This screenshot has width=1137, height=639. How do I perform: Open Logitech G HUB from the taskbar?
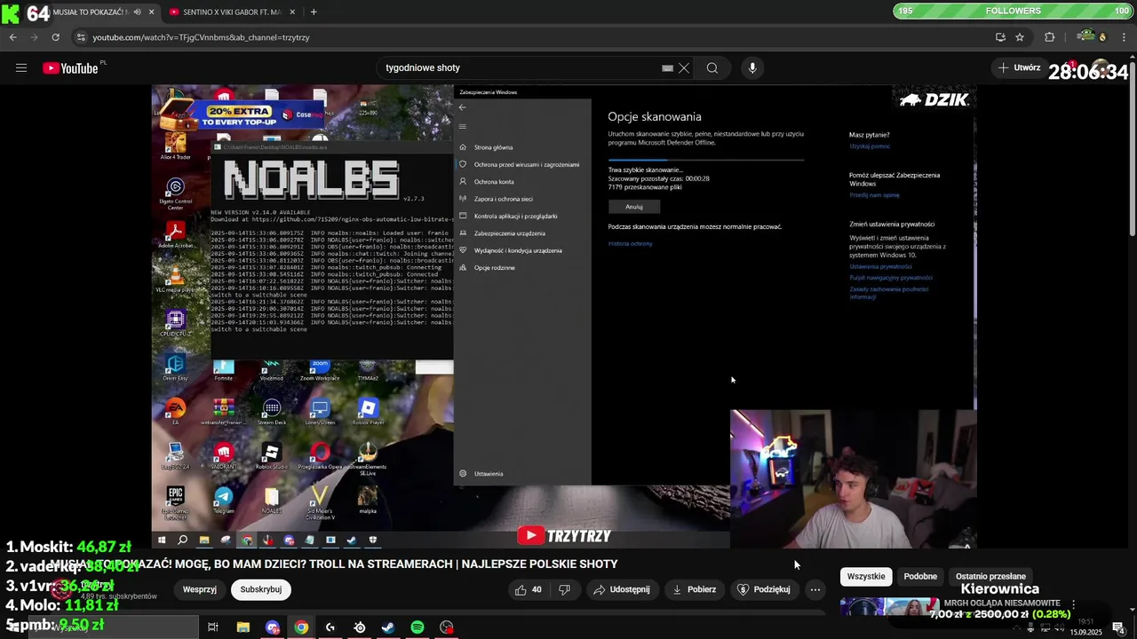pos(330,627)
